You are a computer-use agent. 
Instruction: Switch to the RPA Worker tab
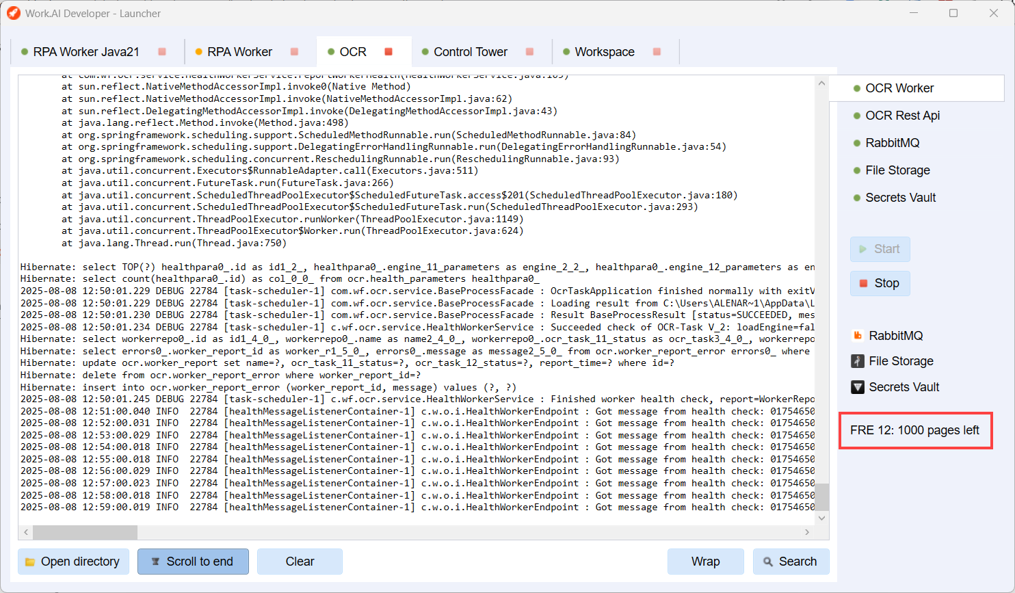pos(239,52)
